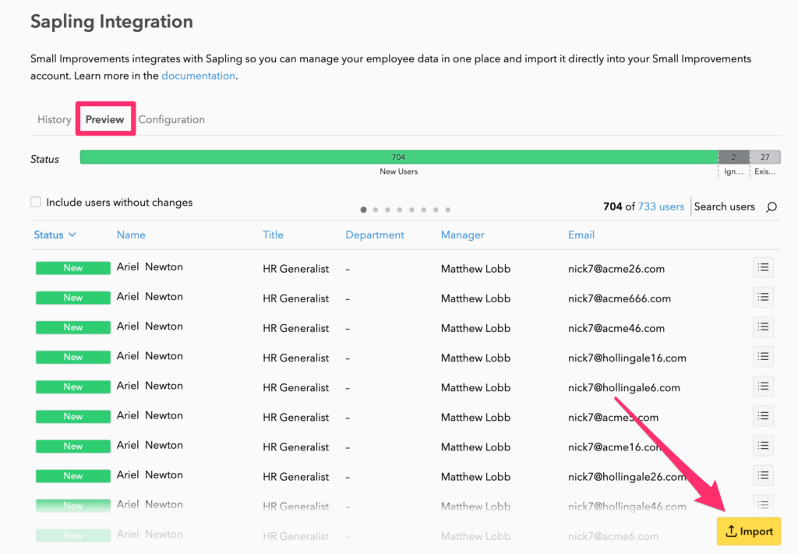Open the documentation link
The image size is (798, 554).
pyautogui.click(x=198, y=76)
